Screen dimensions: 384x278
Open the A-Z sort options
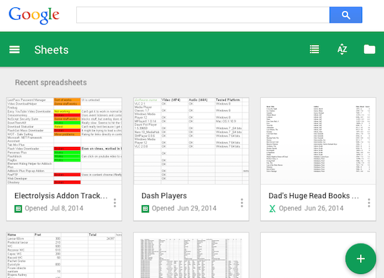(342, 49)
